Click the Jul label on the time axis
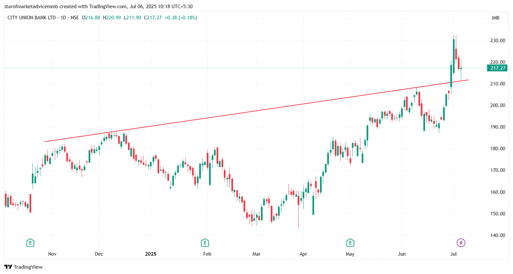513x274 pixels. tap(454, 254)
